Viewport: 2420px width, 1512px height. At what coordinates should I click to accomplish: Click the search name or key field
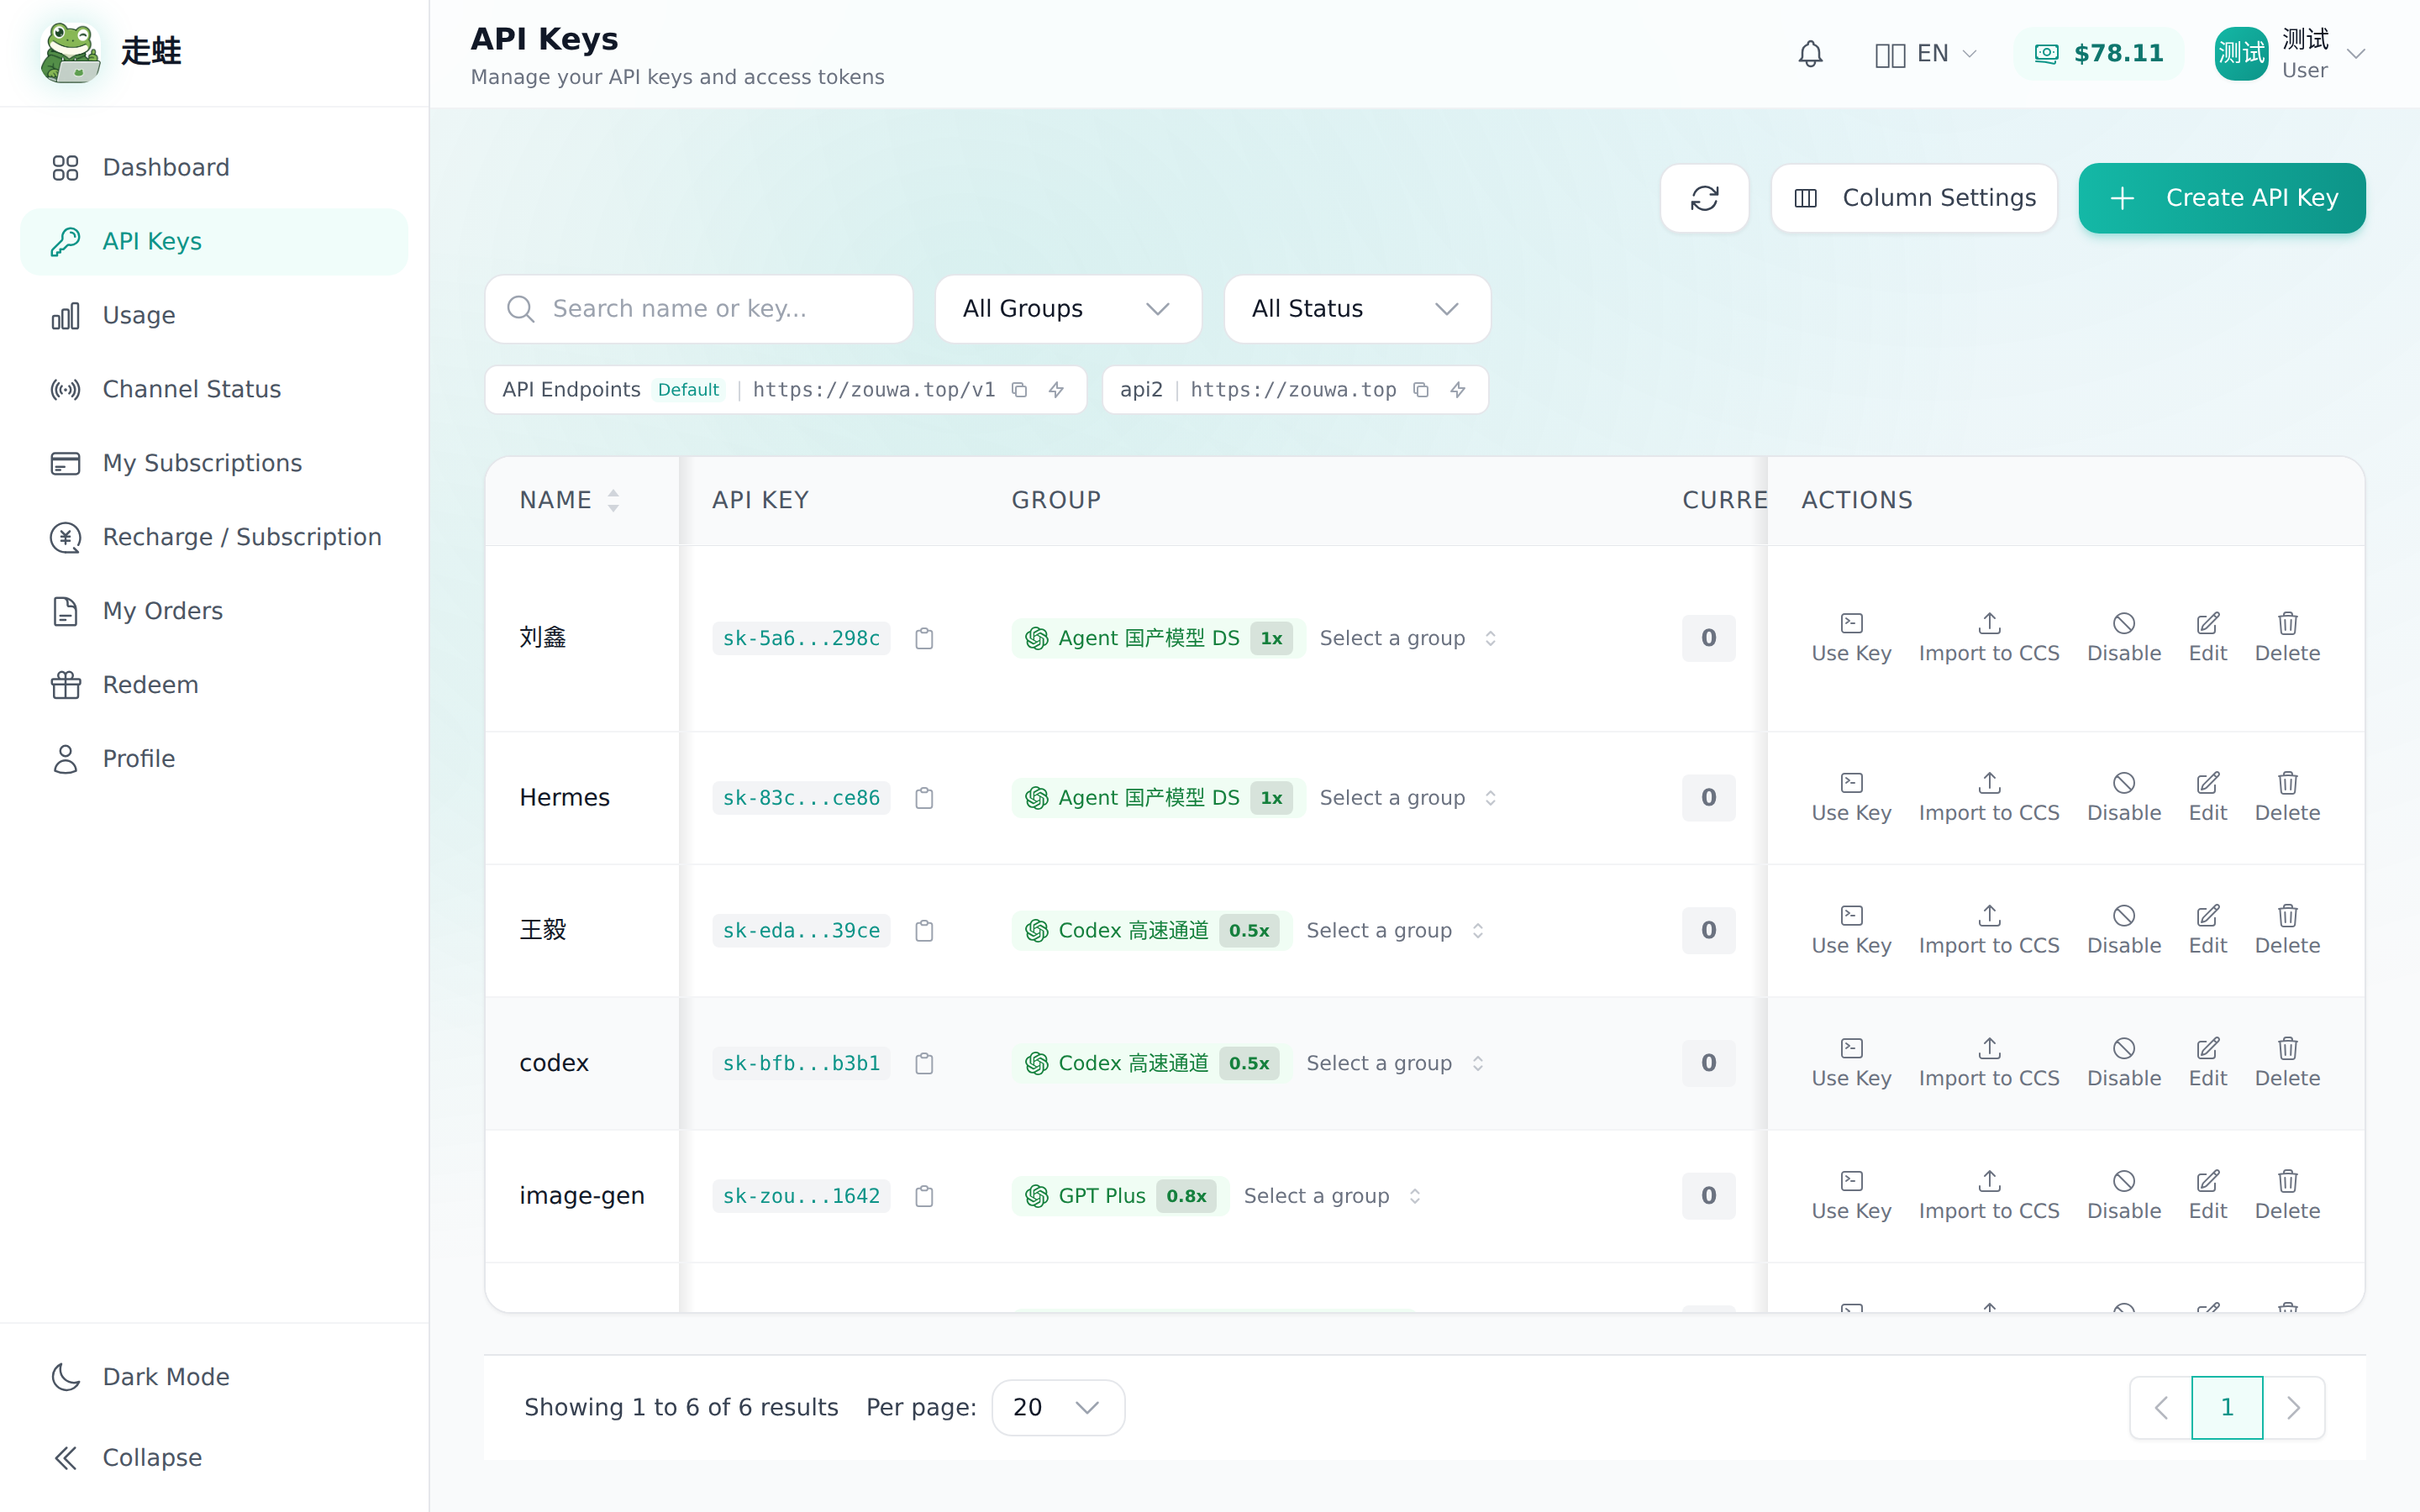[698, 309]
